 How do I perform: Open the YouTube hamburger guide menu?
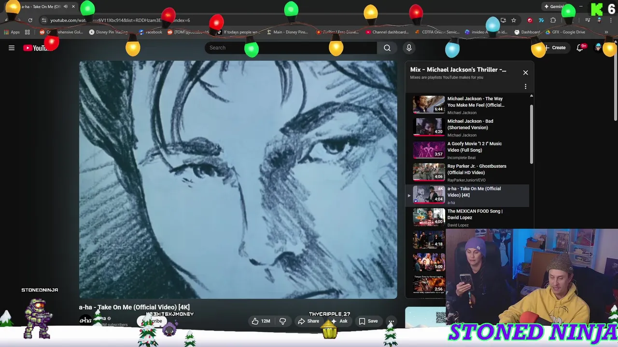[12, 48]
